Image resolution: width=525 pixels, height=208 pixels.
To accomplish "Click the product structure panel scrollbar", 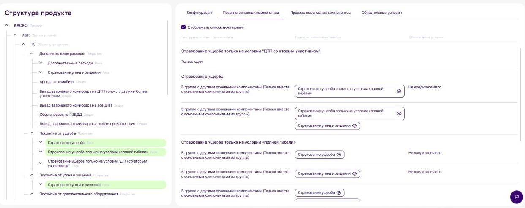I will (x=168, y=59).
